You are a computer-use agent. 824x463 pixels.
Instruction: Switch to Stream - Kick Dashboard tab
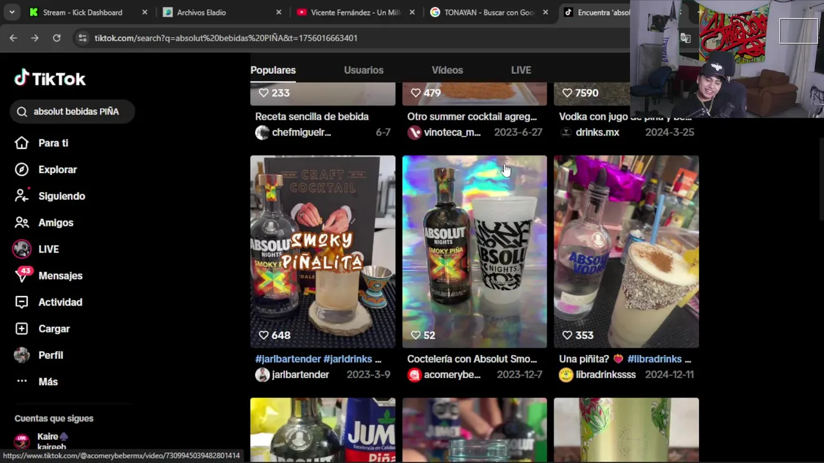tap(82, 12)
